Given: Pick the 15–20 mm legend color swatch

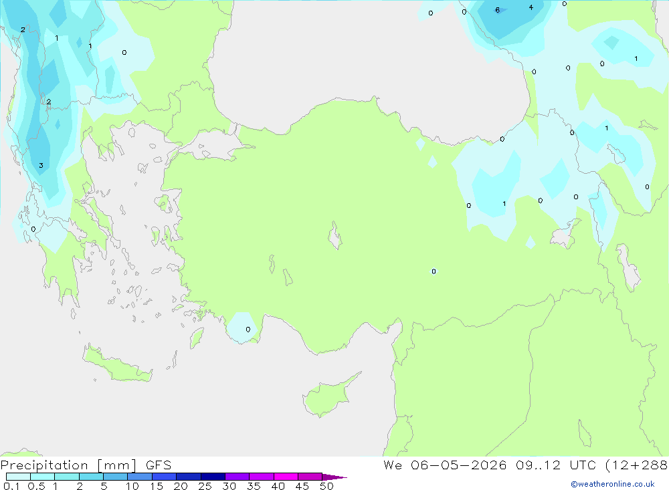Looking at the screenshot, I should 165,477.
